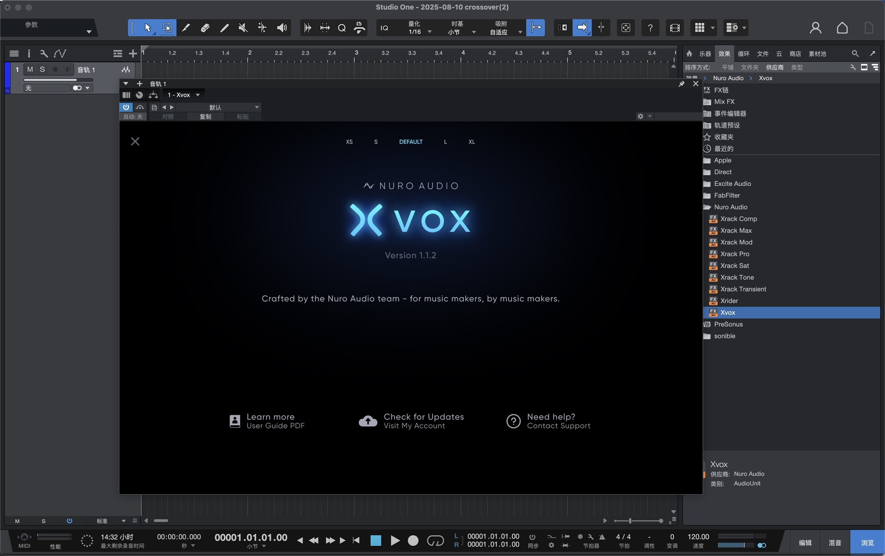Click the Stop button in transport
885x556 pixels.
376,540
